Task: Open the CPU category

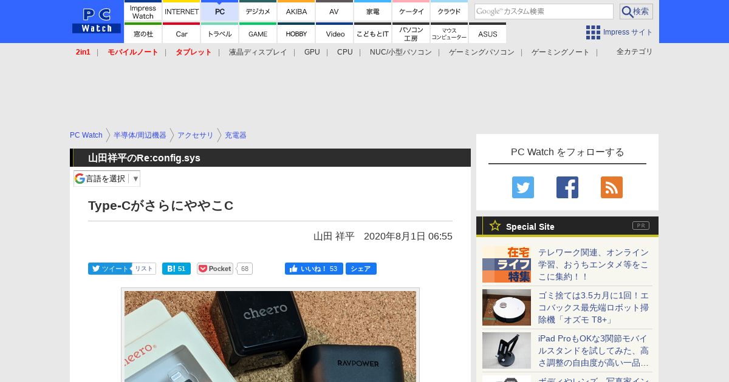Action: pyautogui.click(x=345, y=52)
